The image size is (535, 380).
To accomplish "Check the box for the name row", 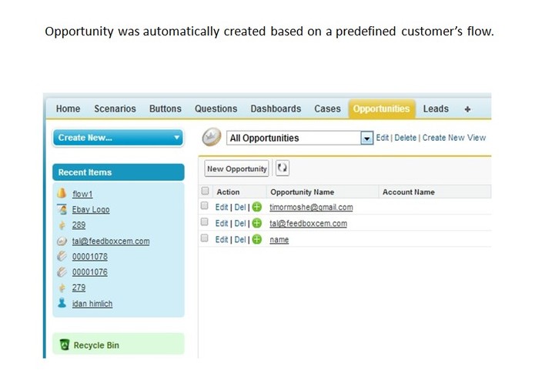I will point(205,238).
